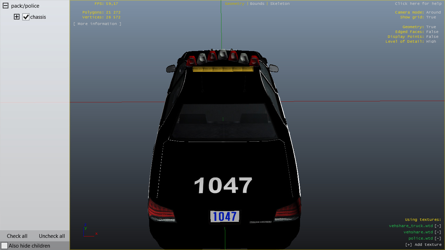Switch to the Bounds view tab
The image size is (445, 250).
257,3
